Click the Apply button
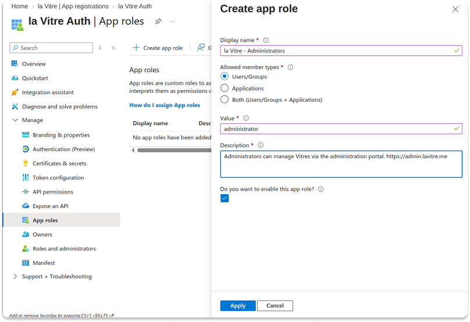The height and width of the screenshot is (322, 470). [238, 306]
